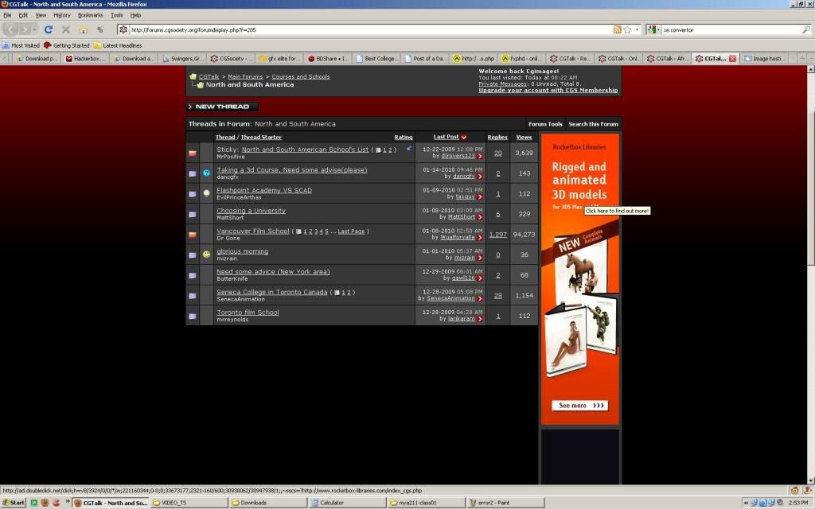Bookmark this page with the star icon
This screenshot has width=815, height=509.
pos(627,29)
